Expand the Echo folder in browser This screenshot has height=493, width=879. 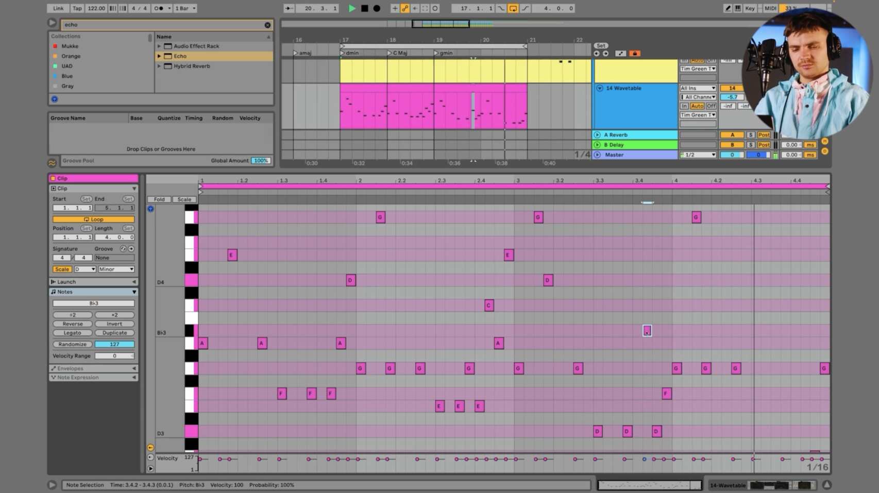click(159, 56)
